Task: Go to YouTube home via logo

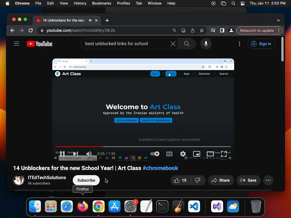Action: point(40,44)
